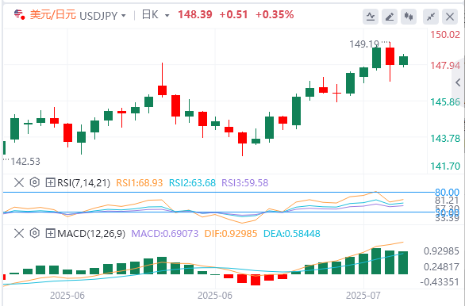This screenshot has width=465, height=306.
Task: Click the RSI(7,14,21) indicator label
Action: click(x=83, y=183)
